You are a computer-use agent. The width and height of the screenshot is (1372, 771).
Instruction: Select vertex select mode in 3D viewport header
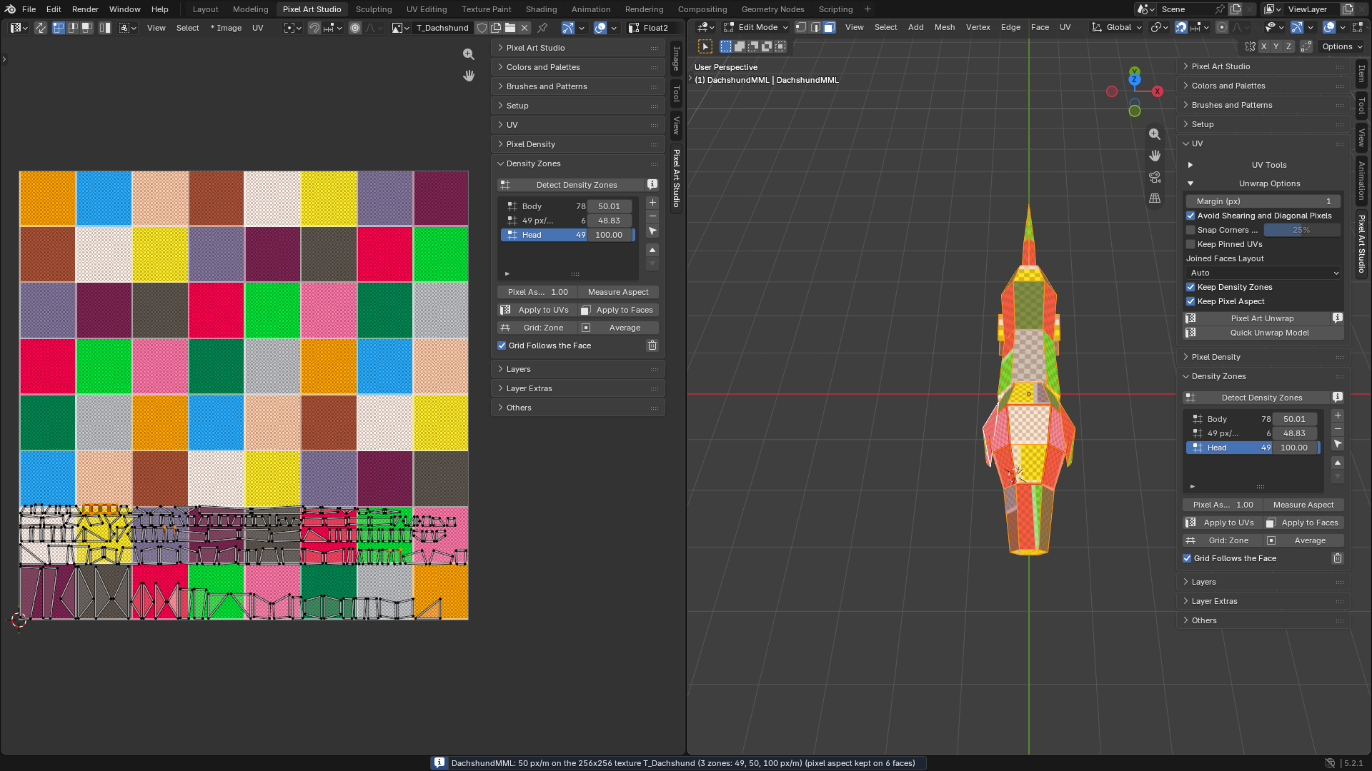click(x=801, y=27)
